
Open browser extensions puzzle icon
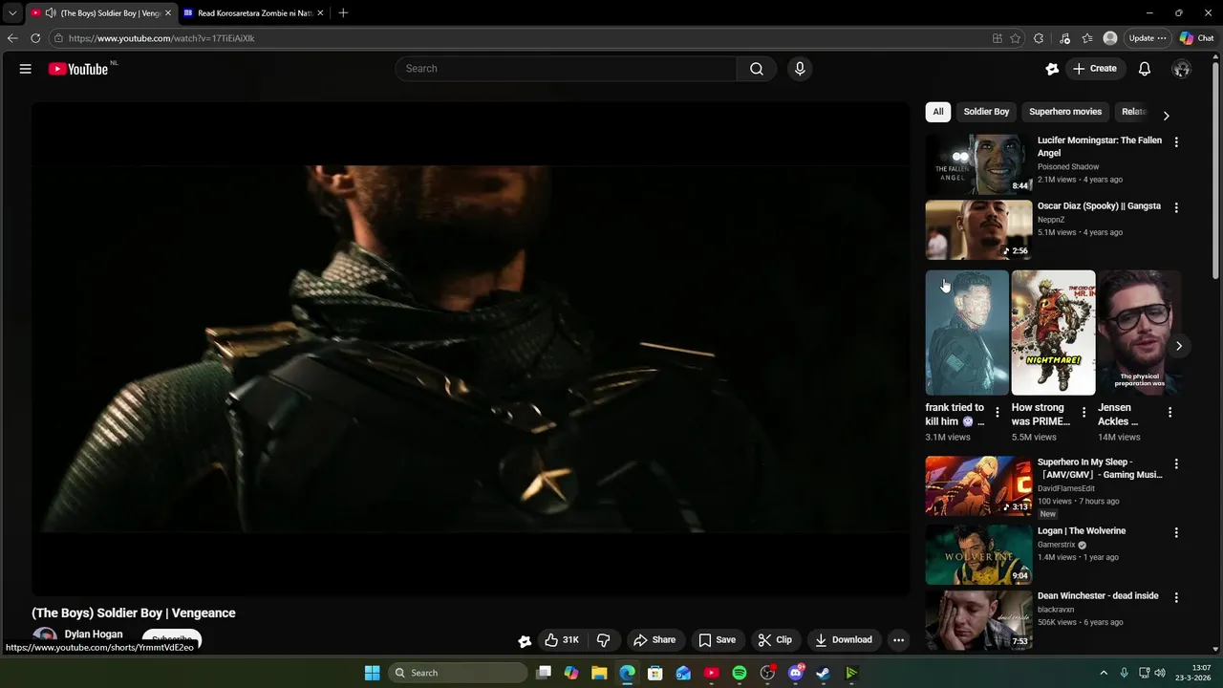click(1039, 38)
